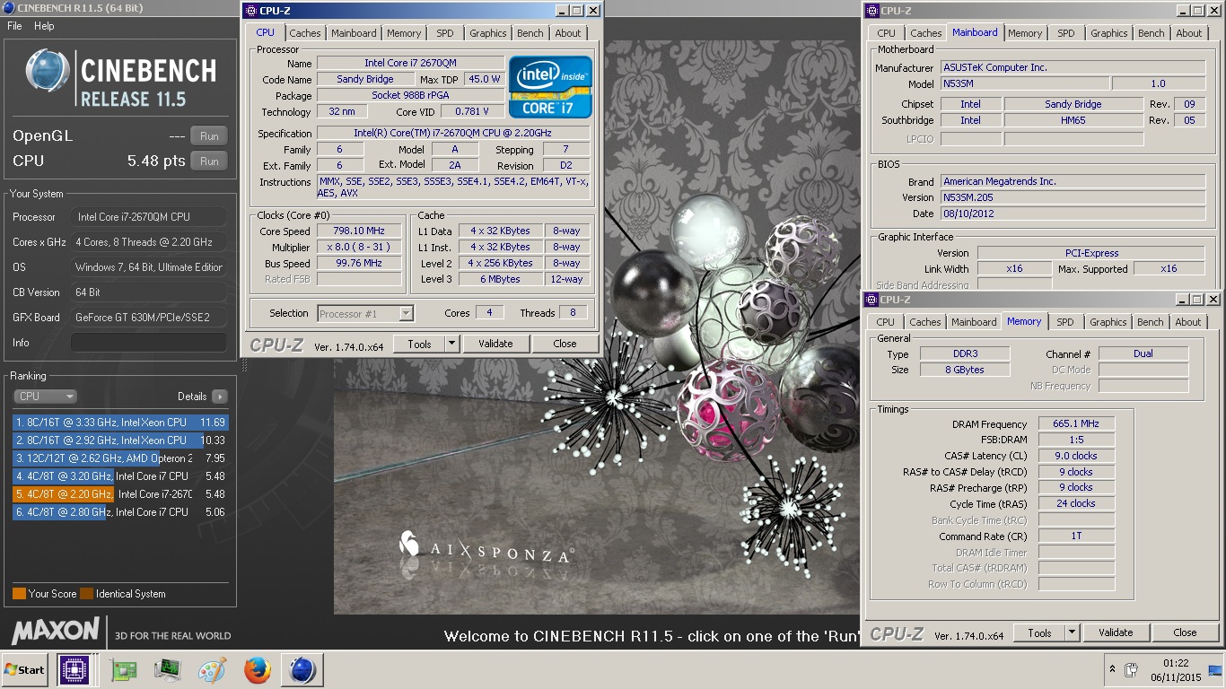The image size is (1226, 689).
Task: Open Bench tab in Memory CPU-Z window
Action: tap(1150, 322)
